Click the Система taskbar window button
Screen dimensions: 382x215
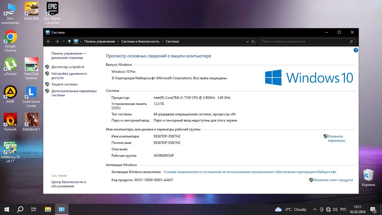(62, 209)
